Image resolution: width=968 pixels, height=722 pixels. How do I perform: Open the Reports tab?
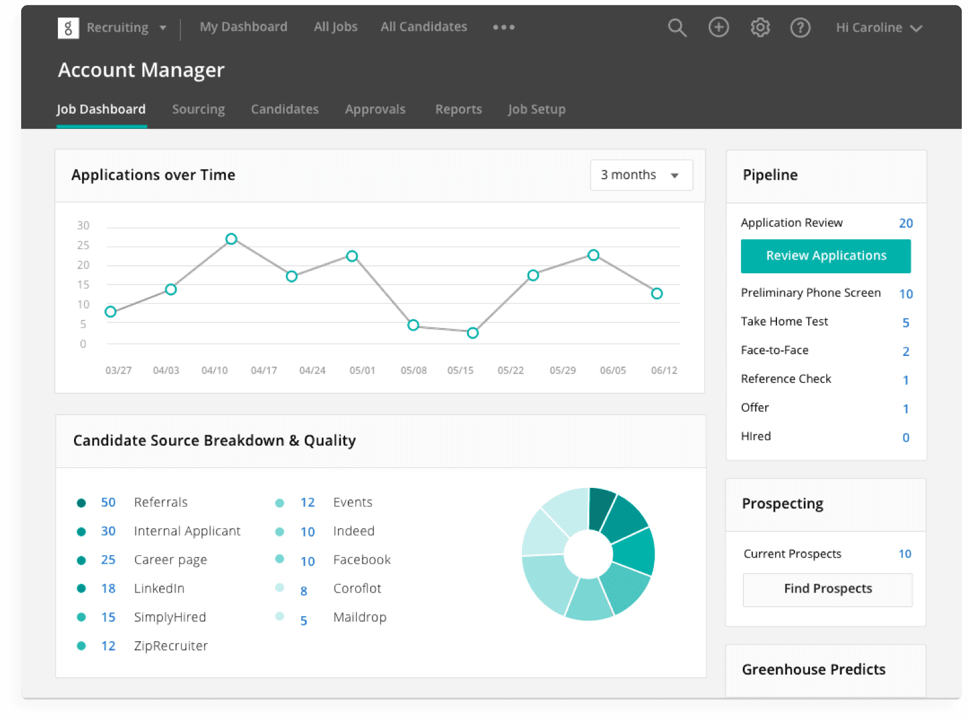[458, 109]
